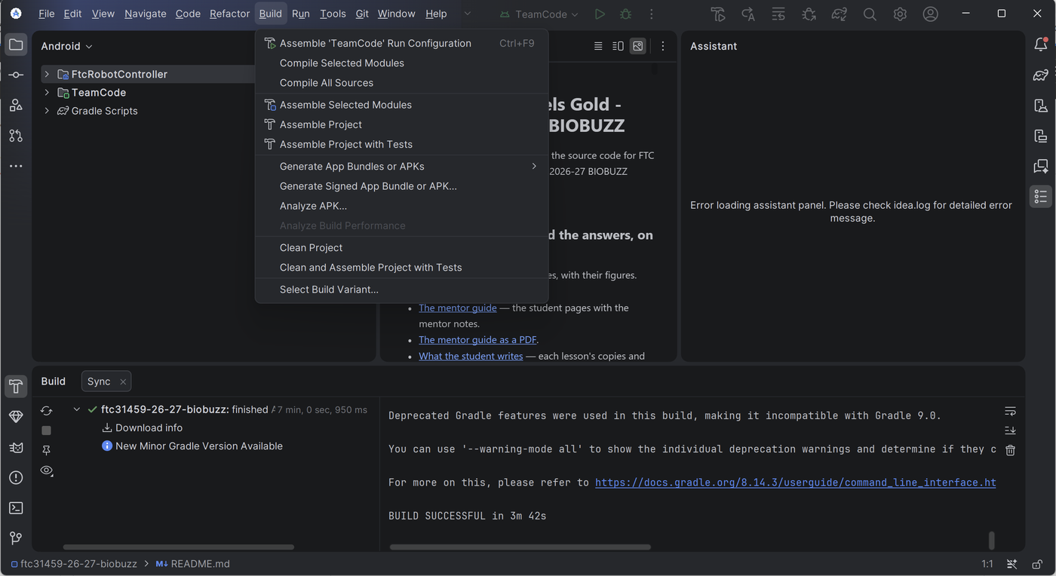The image size is (1056, 576).
Task: Open the IDE settings gear icon
Action: click(x=900, y=14)
